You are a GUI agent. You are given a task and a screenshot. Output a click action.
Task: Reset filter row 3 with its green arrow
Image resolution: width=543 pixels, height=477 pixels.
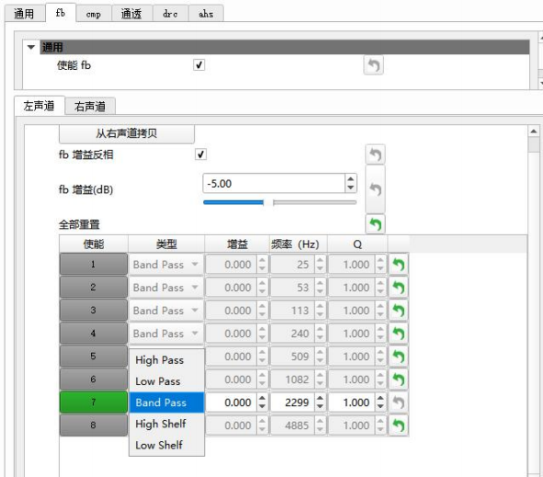click(399, 311)
